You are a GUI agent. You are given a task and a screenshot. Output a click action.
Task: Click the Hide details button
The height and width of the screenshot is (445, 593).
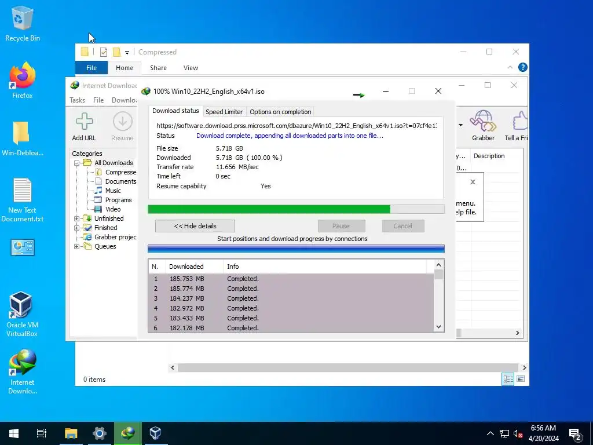pyautogui.click(x=195, y=226)
